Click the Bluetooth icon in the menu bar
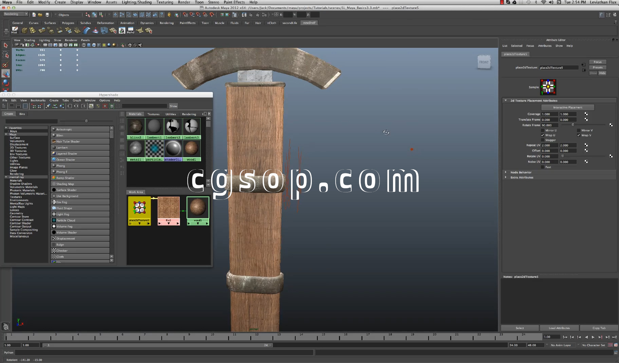 [x=536, y=2]
